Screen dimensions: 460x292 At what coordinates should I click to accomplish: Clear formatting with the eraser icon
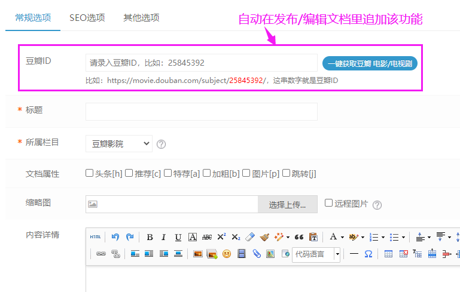click(250, 237)
